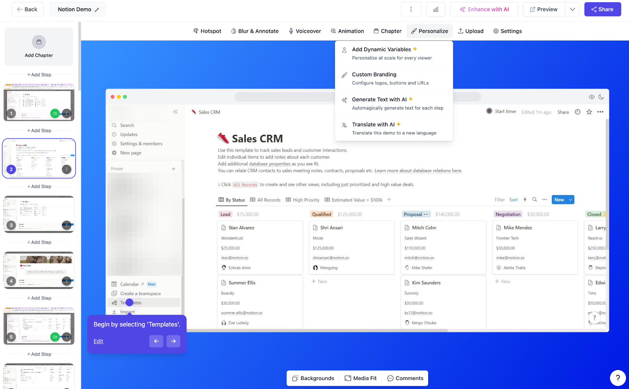Open the Hotspot tool

(207, 31)
